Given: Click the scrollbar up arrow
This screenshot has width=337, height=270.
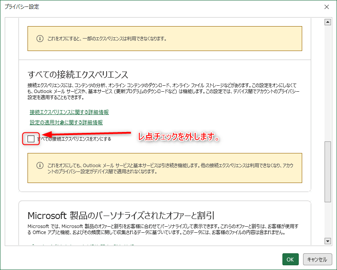Looking at the screenshot, I should point(328,22).
